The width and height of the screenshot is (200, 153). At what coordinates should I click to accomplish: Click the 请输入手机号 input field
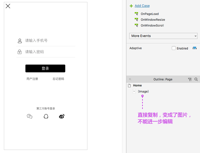pyautogui.click(x=46, y=41)
